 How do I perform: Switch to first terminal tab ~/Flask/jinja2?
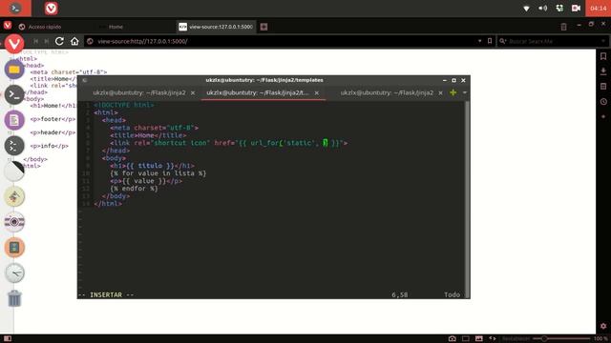pyautogui.click(x=139, y=92)
